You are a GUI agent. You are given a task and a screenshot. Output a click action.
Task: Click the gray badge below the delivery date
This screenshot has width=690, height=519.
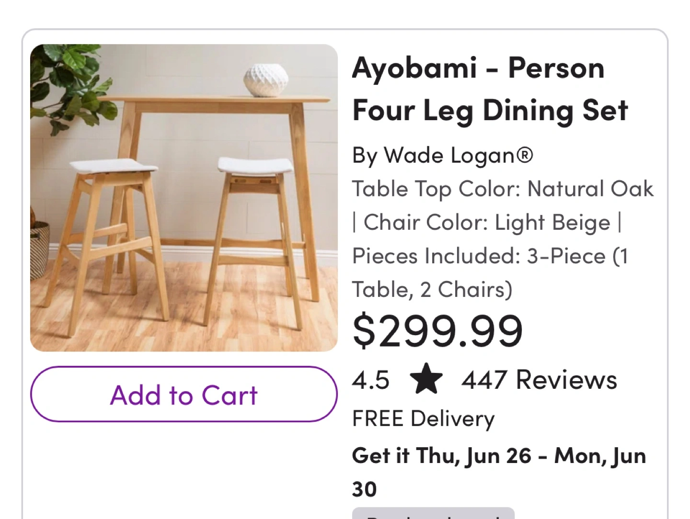[x=433, y=513]
